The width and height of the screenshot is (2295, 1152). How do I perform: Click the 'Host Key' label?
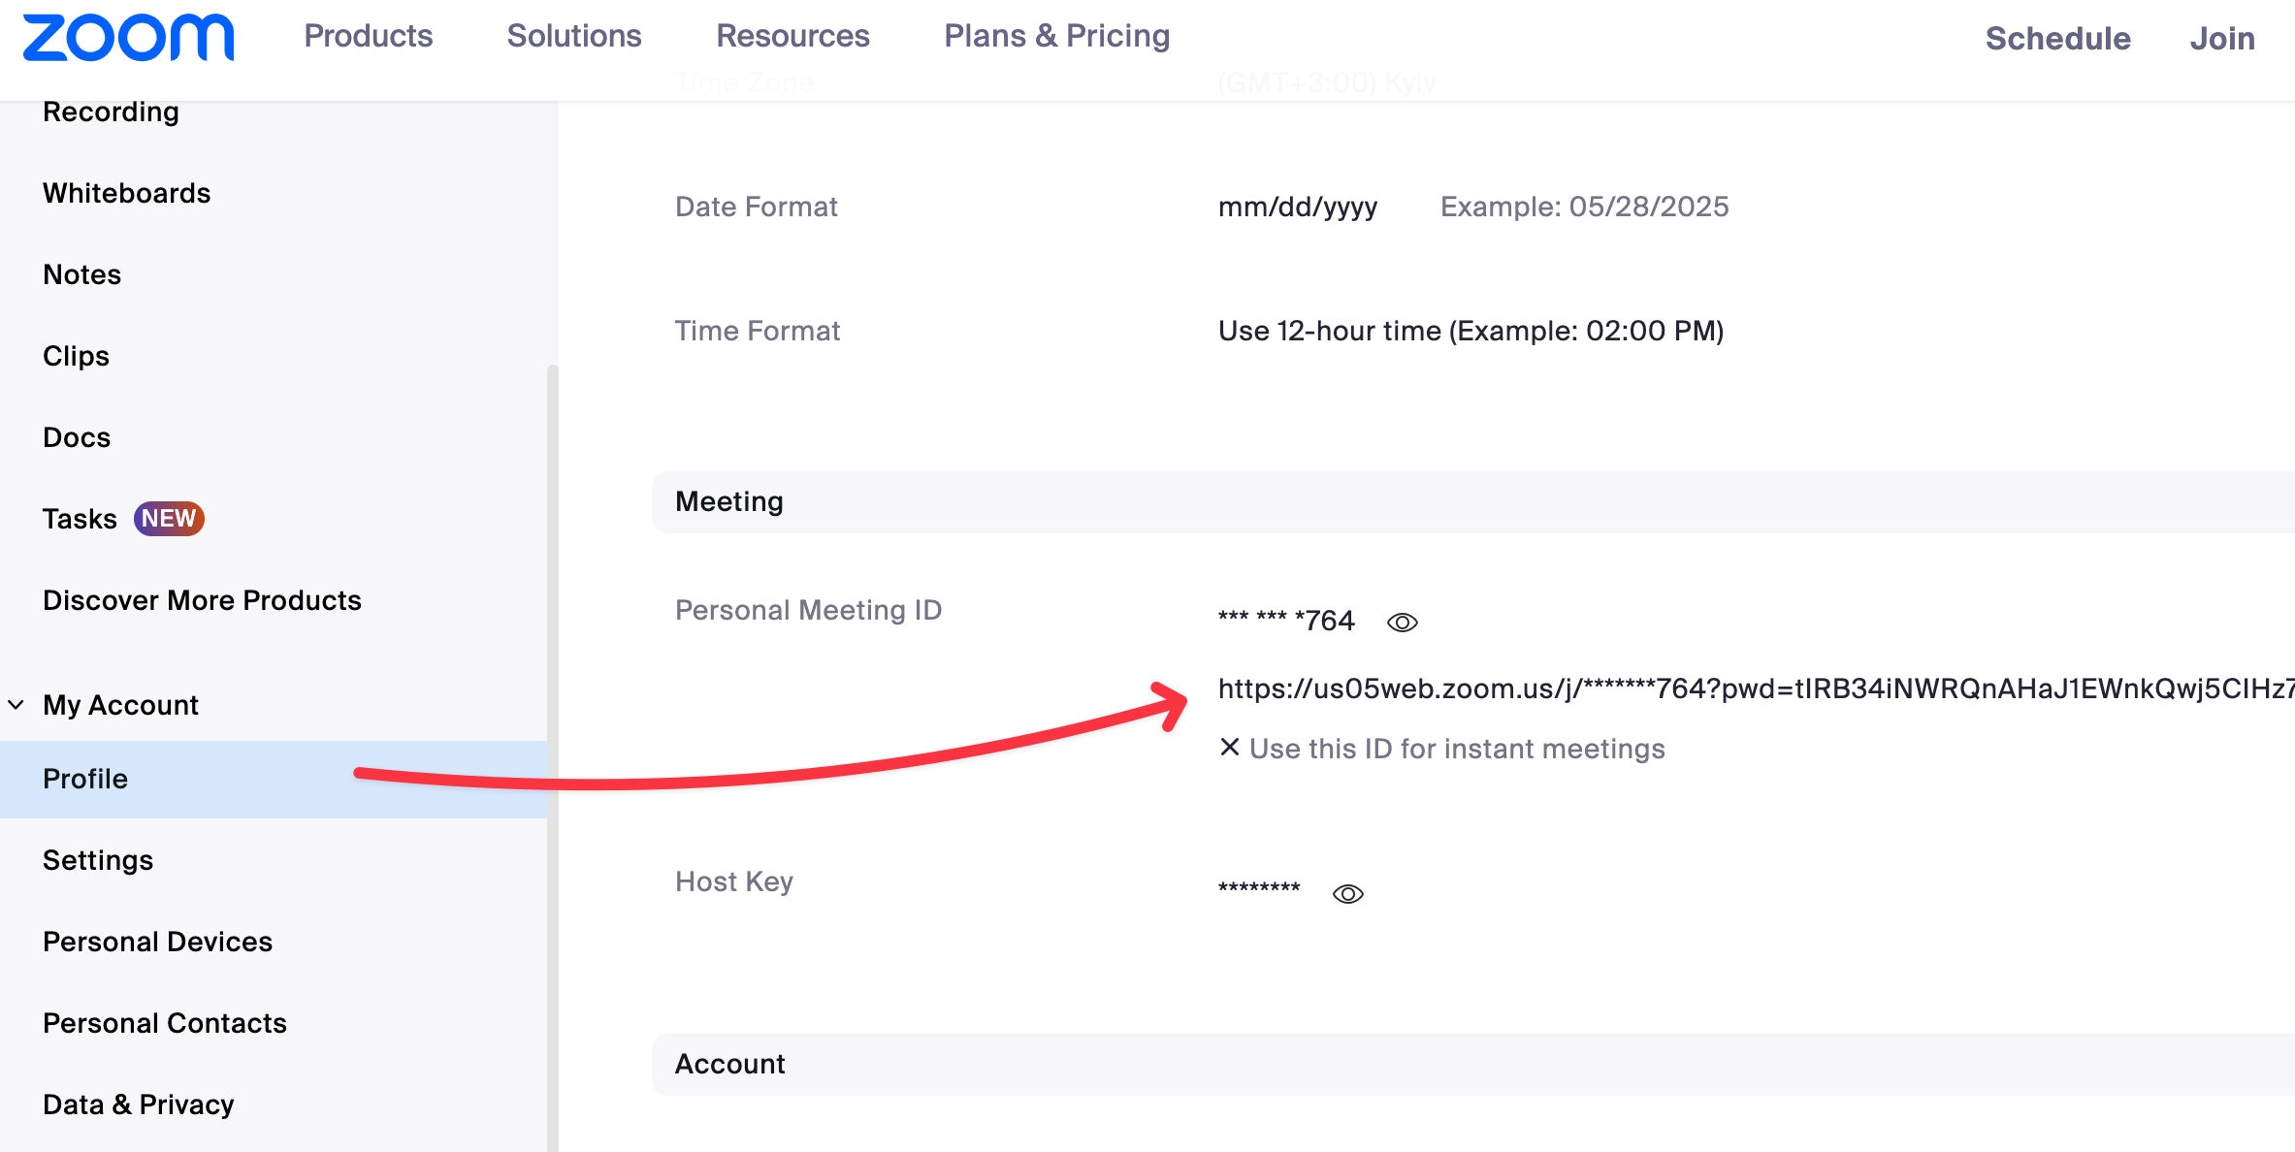tap(734, 881)
